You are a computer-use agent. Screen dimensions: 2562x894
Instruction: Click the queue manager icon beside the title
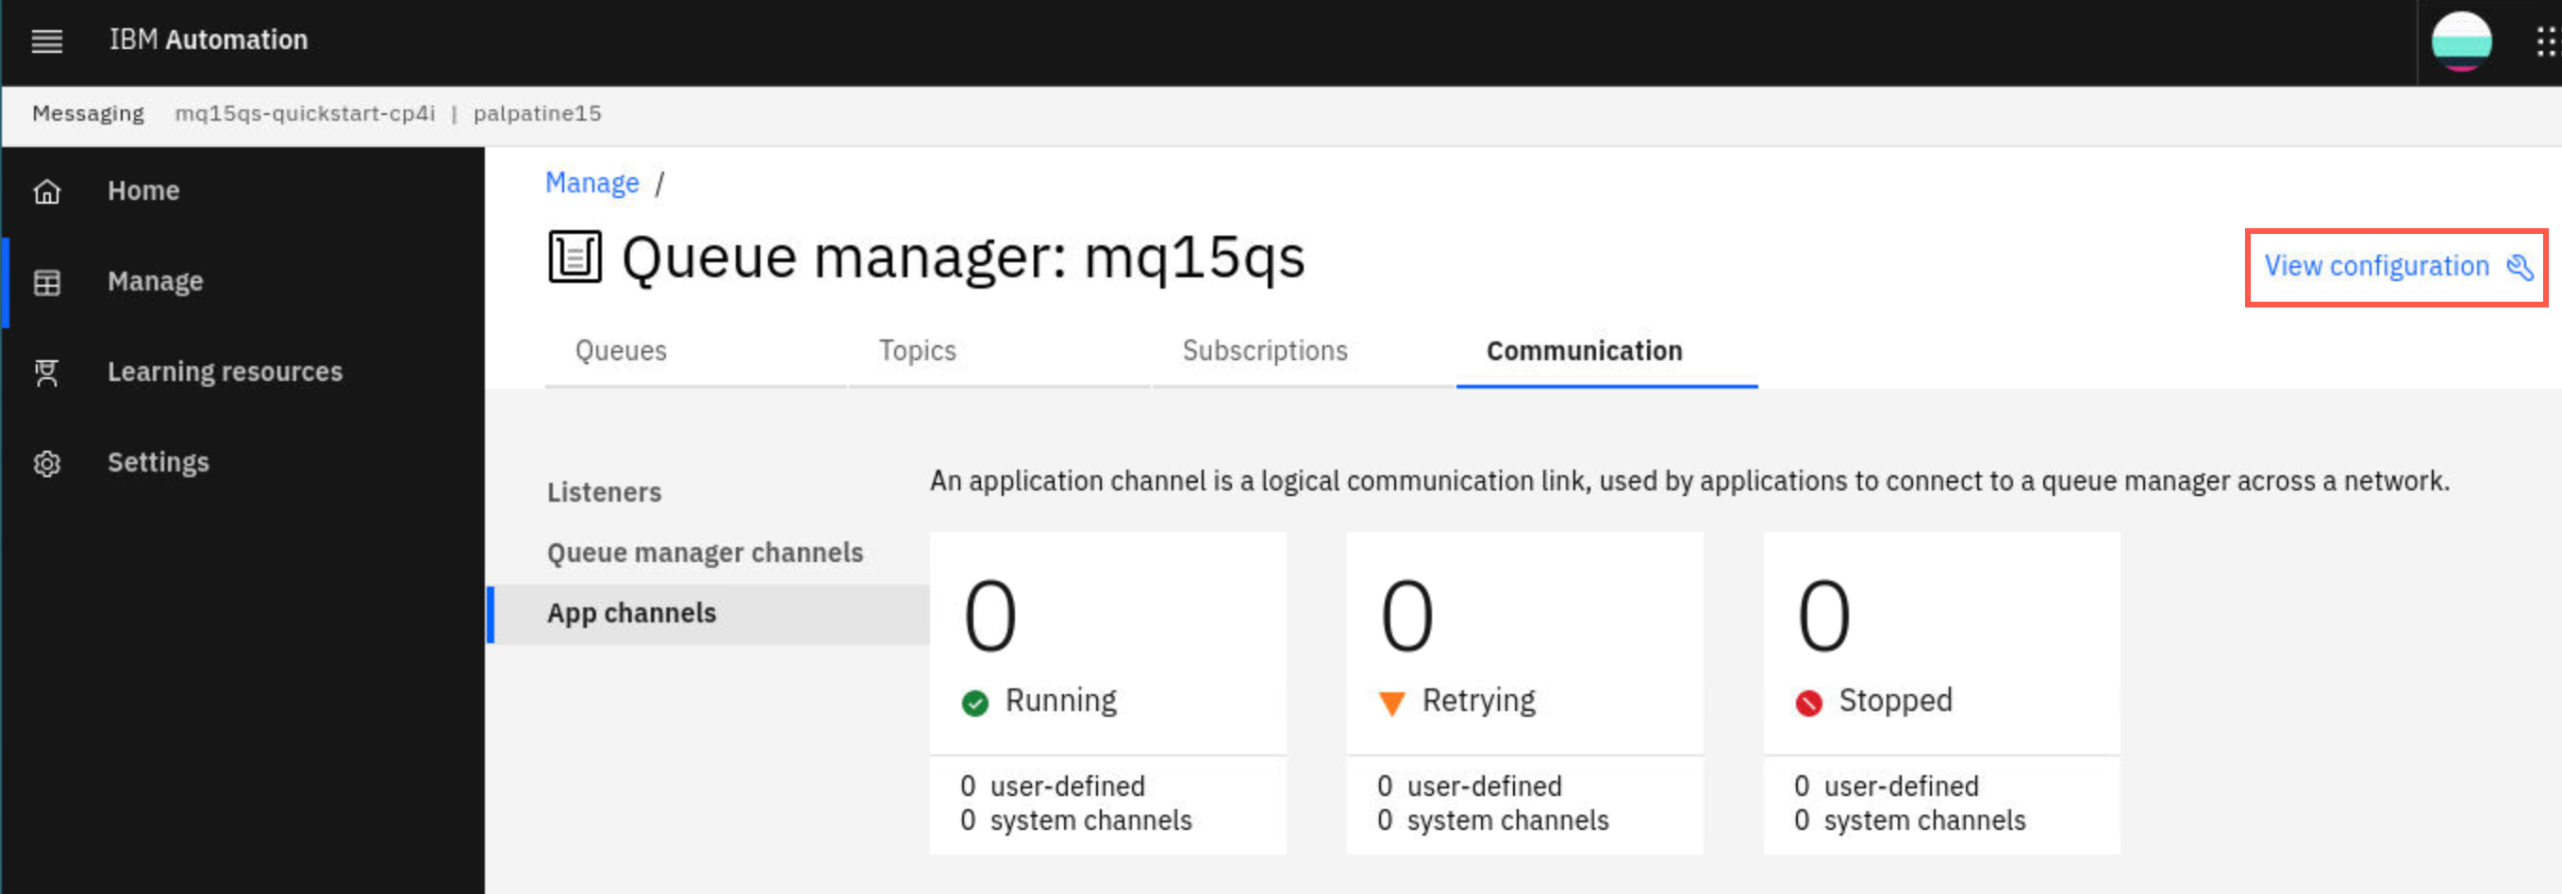coord(574,257)
